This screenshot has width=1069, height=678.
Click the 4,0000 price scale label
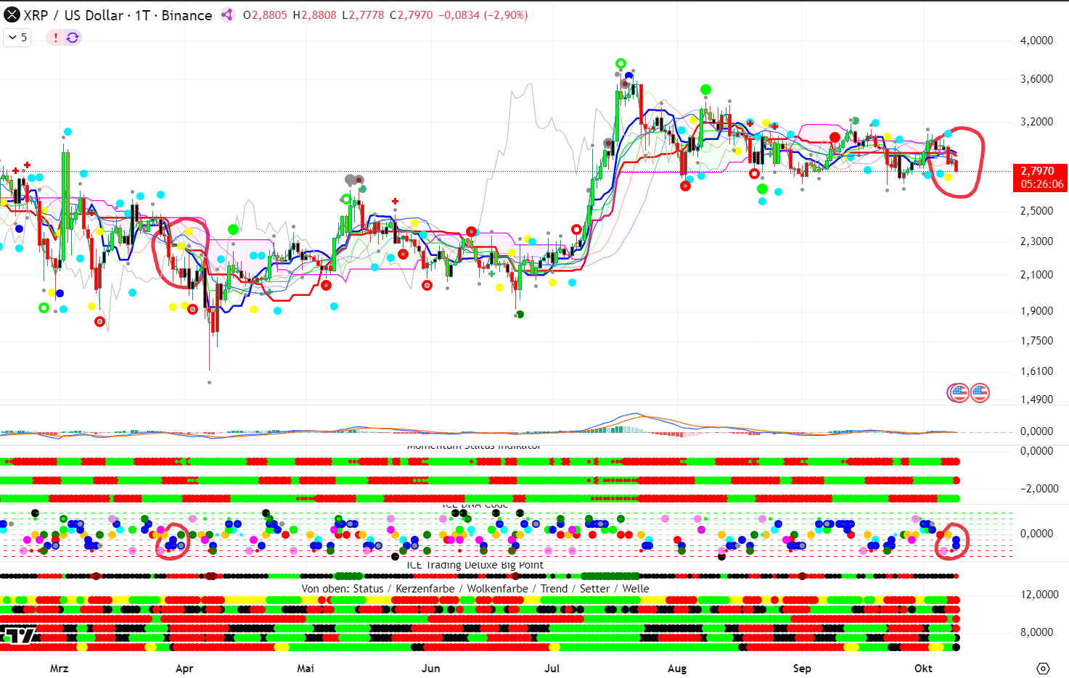tap(1036, 41)
